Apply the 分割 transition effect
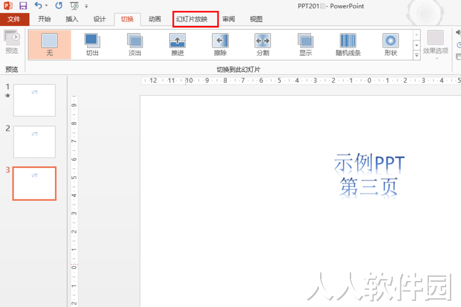Screen dimensions: 461x307 (263, 45)
